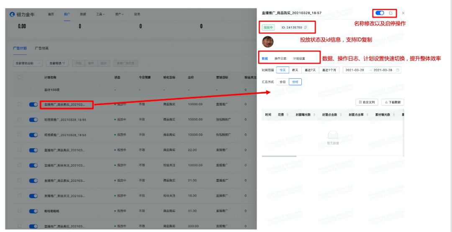Click the 下载数据 button
This screenshot has width=452, height=232.
point(393,102)
